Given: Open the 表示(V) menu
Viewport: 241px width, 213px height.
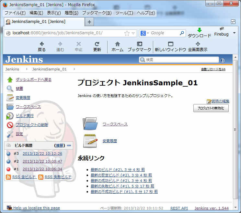Looking at the screenshot, I should pos(54,13).
